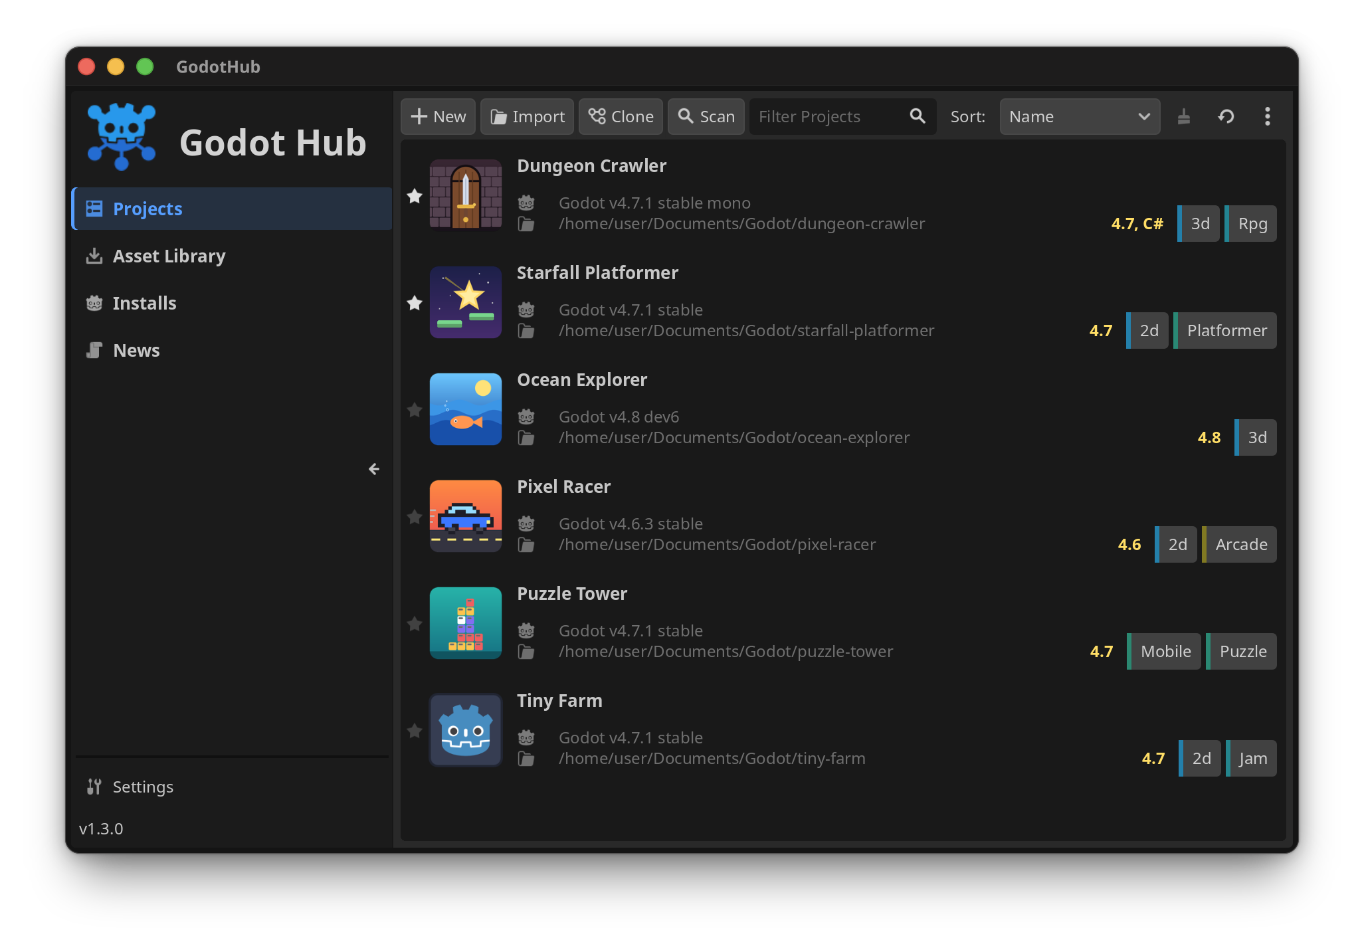Click Pixel Racer project icon
Viewport: 1364px width, 948px height.
point(466,516)
